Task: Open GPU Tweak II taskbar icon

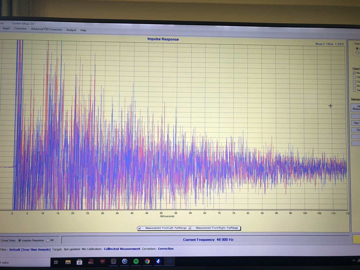Action: pyautogui.click(x=91, y=262)
